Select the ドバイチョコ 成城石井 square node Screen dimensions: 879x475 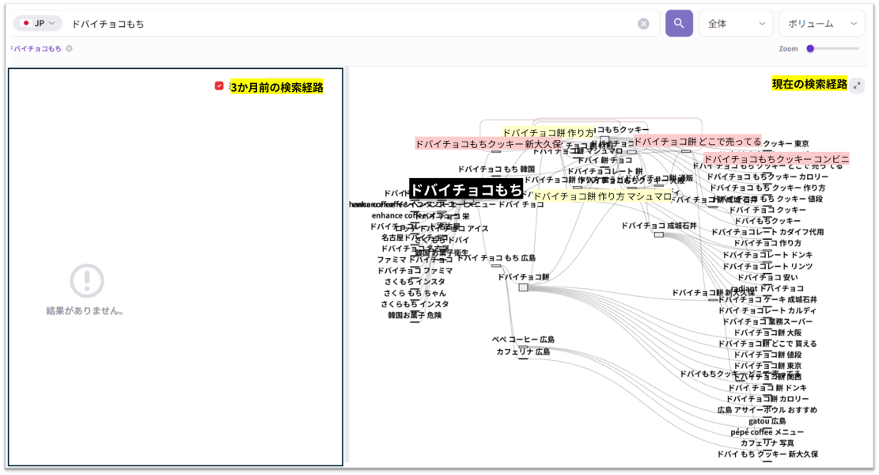tap(658, 234)
